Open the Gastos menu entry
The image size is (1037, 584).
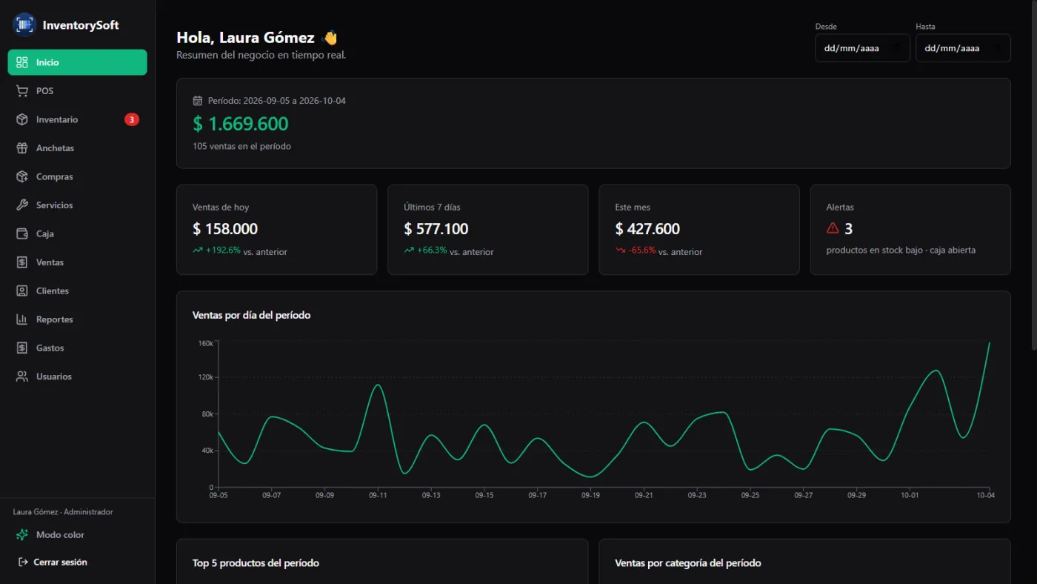[x=78, y=348]
